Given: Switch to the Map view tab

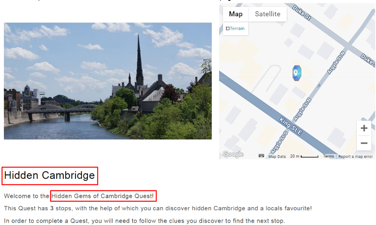Looking at the screenshot, I should pos(236,14).
